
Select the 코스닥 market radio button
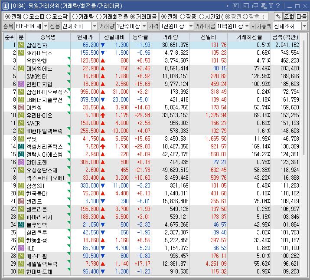49,16
